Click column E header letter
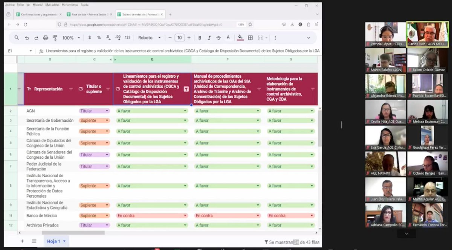This screenshot has height=250, width=452. (152, 60)
